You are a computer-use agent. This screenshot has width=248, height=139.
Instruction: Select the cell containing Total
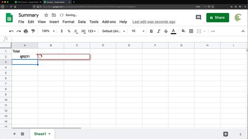[x=25, y=51]
